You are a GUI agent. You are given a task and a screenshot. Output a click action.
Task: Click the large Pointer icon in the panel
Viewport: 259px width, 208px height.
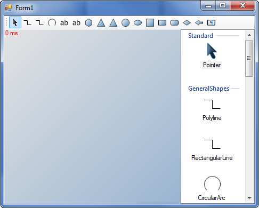coord(212,51)
